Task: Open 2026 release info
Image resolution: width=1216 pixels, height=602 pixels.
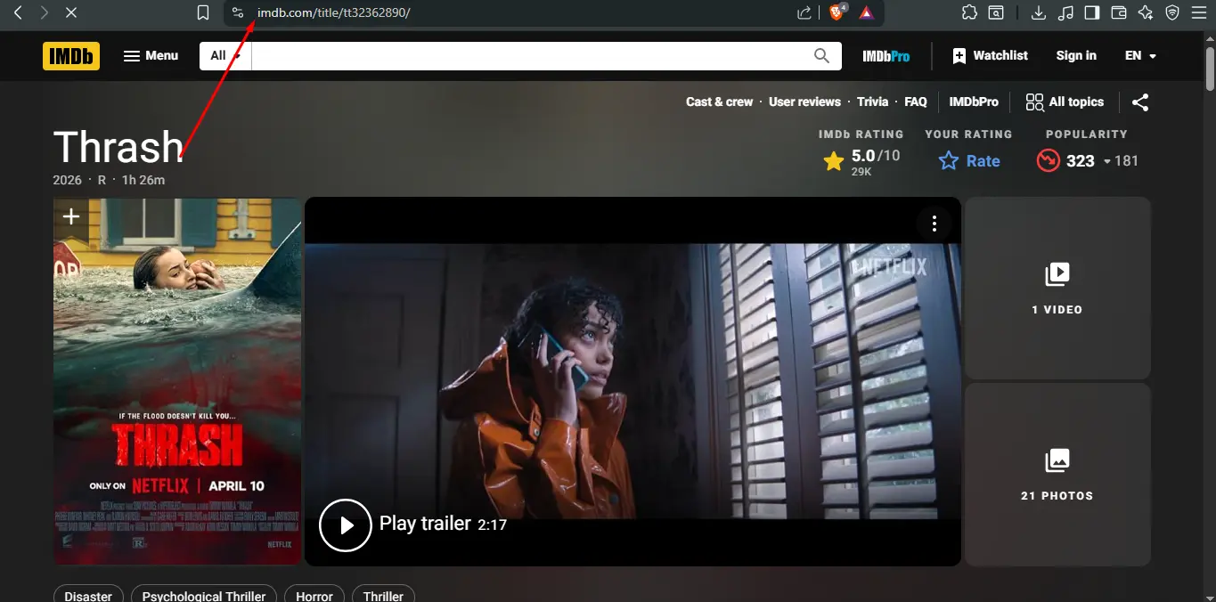Action: pos(67,180)
